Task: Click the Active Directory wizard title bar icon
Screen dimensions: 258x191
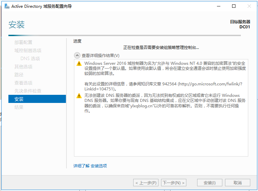Action: 7,6
